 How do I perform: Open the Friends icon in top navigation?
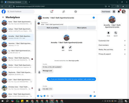64,12
